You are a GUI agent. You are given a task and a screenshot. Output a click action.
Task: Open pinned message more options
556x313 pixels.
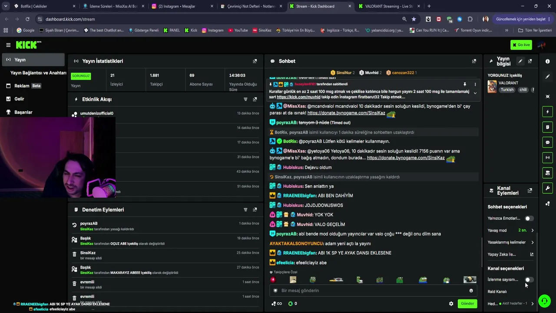click(475, 84)
